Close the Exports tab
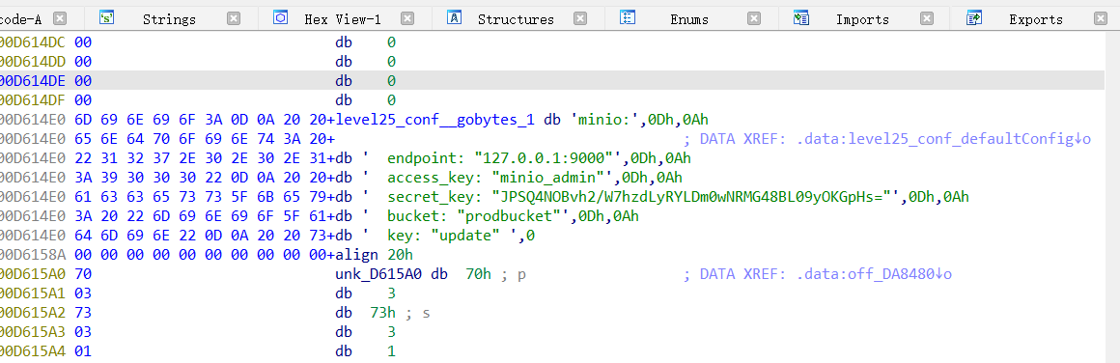Screen dimensions: 1120x363 coord(1101,18)
